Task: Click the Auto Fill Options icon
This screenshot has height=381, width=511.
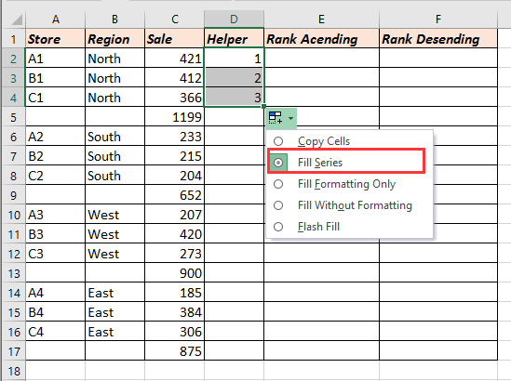Action: coord(276,118)
